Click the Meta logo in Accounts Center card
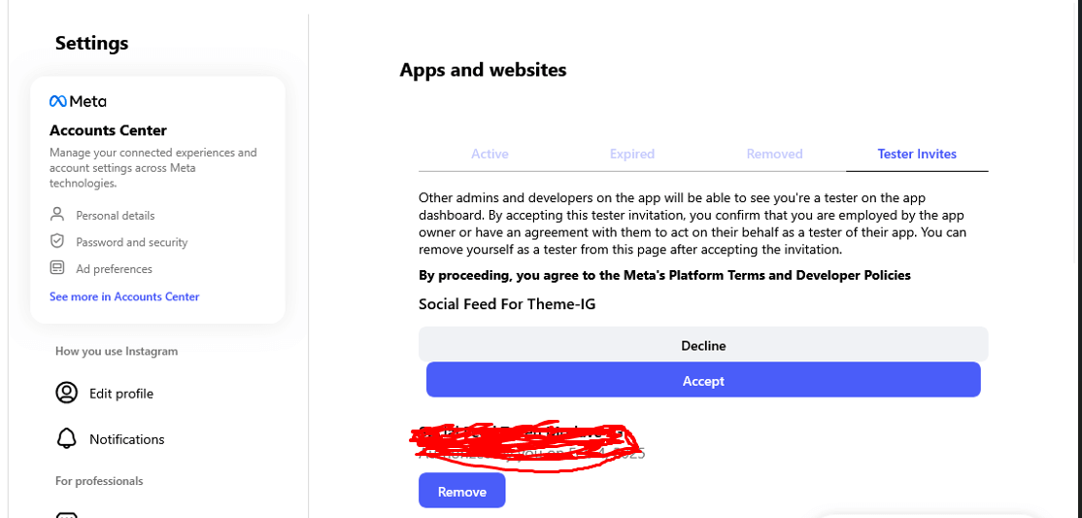This screenshot has width=1082, height=518. (78, 101)
